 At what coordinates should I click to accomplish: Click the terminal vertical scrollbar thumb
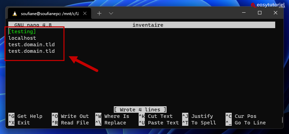click(x=282, y=120)
